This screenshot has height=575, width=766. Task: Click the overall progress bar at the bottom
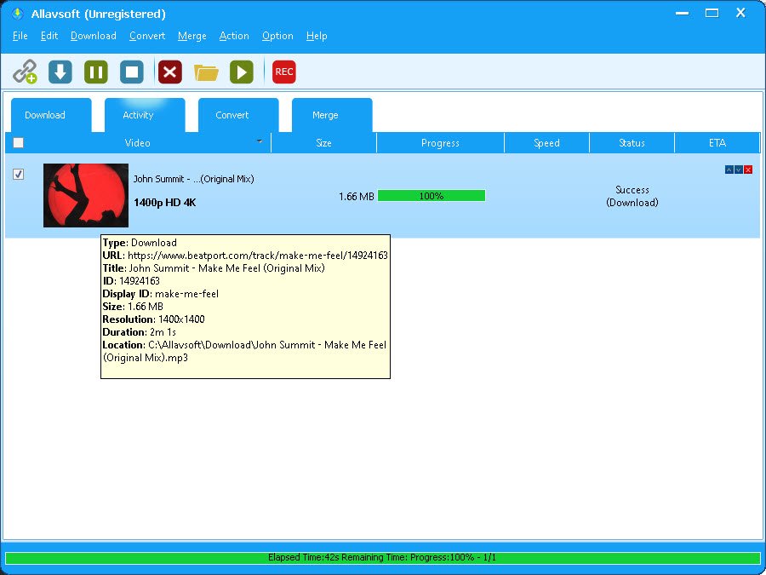(382, 557)
